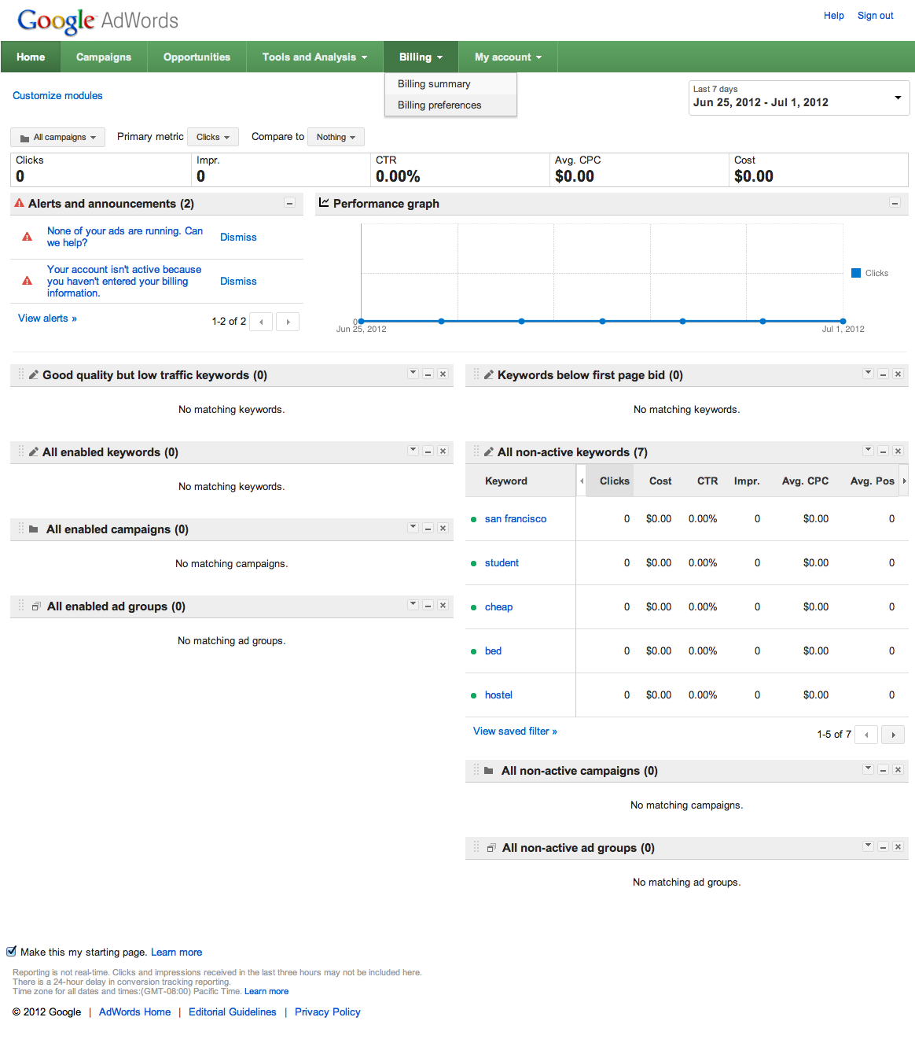915x1054 pixels.
Task: Close Good quality but low traffic keywords module
Action: point(443,374)
